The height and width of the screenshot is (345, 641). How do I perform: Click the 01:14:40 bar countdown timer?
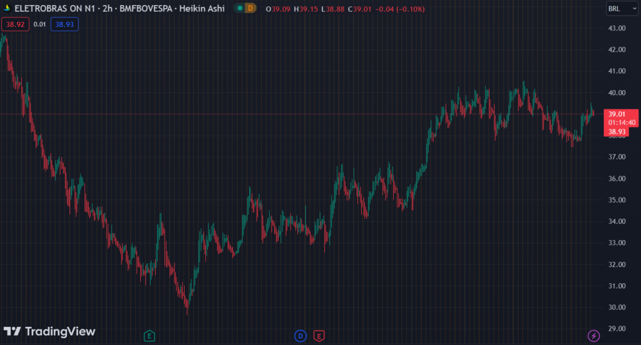click(622, 122)
